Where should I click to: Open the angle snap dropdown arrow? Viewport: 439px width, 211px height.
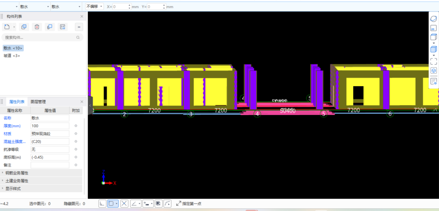140,204
